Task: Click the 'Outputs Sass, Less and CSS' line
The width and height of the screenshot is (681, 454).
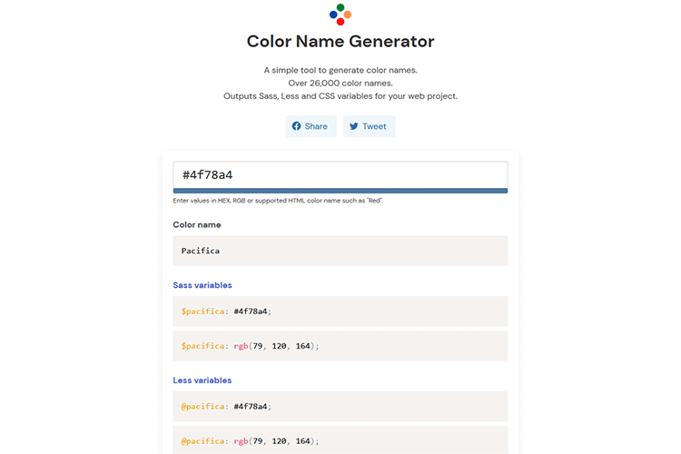Action: pos(340,96)
